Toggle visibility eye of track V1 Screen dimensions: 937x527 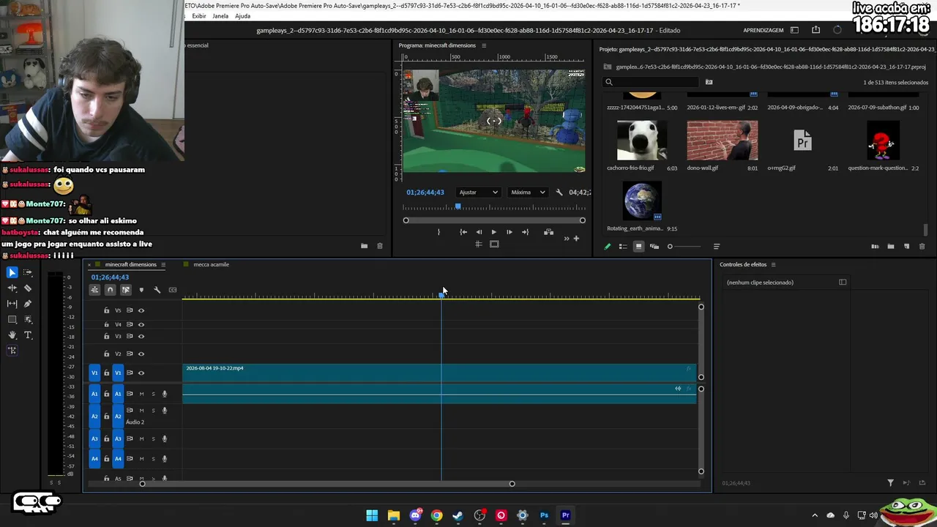[x=141, y=373]
